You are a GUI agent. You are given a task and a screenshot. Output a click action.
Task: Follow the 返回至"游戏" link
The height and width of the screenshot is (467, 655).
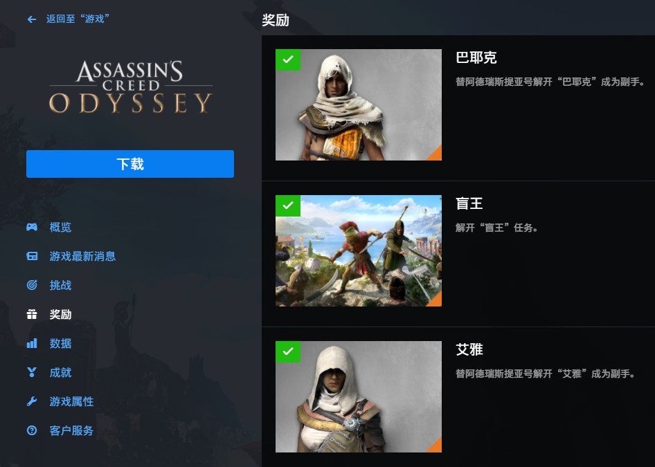click(78, 19)
